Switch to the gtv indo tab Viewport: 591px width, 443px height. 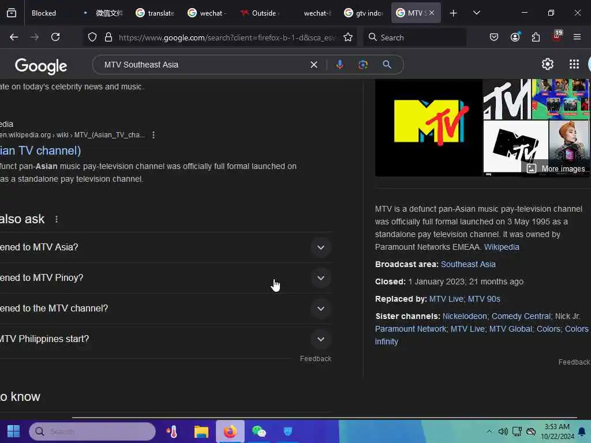(x=364, y=13)
